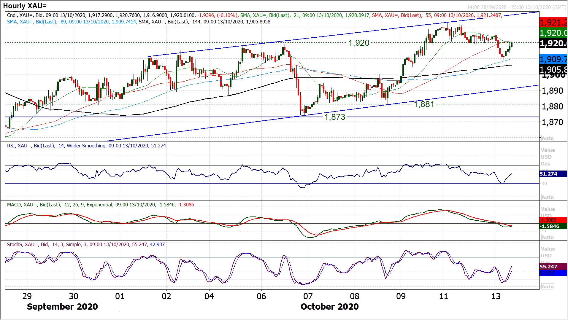The width and height of the screenshot is (568, 320).
Task: Click the 29 date label on time axis
Action: (x=27, y=296)
